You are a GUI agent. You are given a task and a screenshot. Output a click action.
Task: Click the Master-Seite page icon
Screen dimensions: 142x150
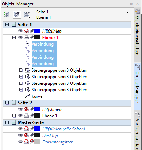(x=14, y=122)
